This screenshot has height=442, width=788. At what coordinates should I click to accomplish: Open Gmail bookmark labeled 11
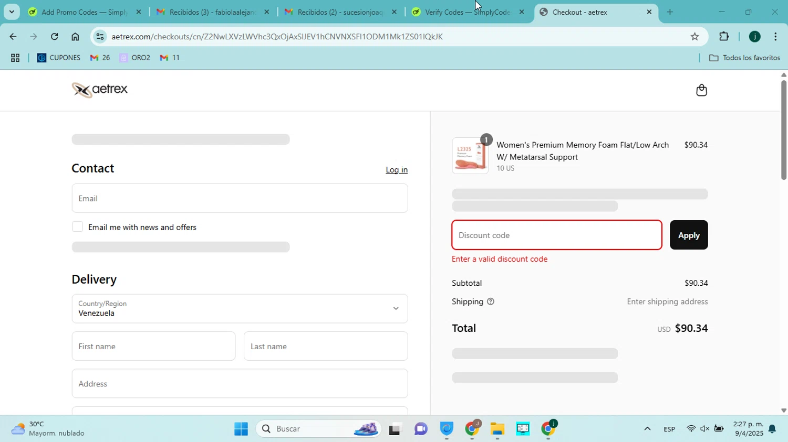tap(170, 58)
